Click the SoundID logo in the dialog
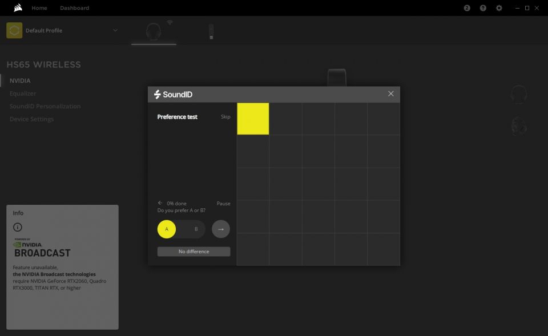The width and height of the screenshot is (548, 336). [x=173, y=94]
